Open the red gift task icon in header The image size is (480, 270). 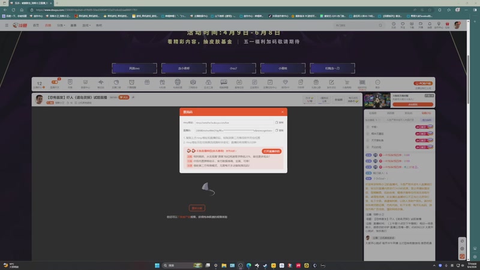tap(447, 25)
